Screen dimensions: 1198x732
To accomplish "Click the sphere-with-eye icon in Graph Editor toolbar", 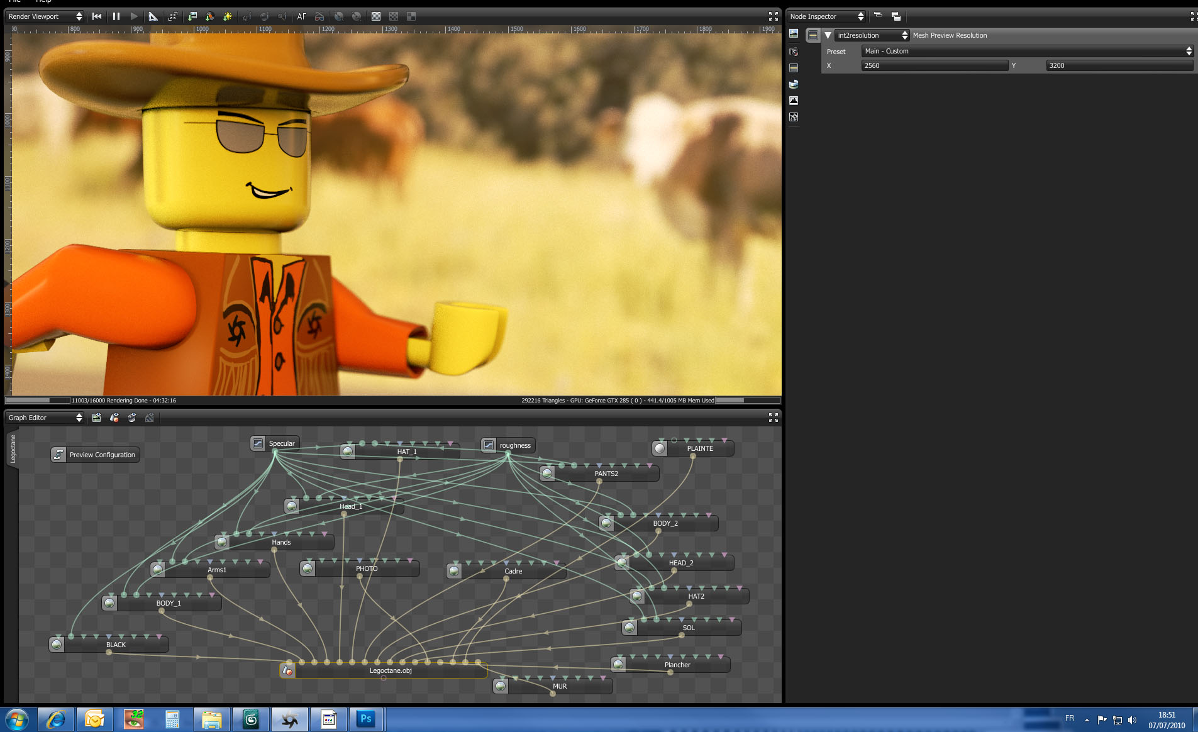I will 132,418.
